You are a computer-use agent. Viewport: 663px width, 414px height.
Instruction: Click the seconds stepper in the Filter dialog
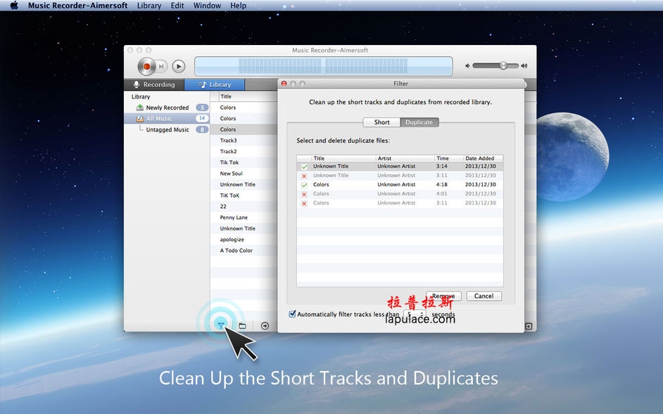tap(422, 314)
